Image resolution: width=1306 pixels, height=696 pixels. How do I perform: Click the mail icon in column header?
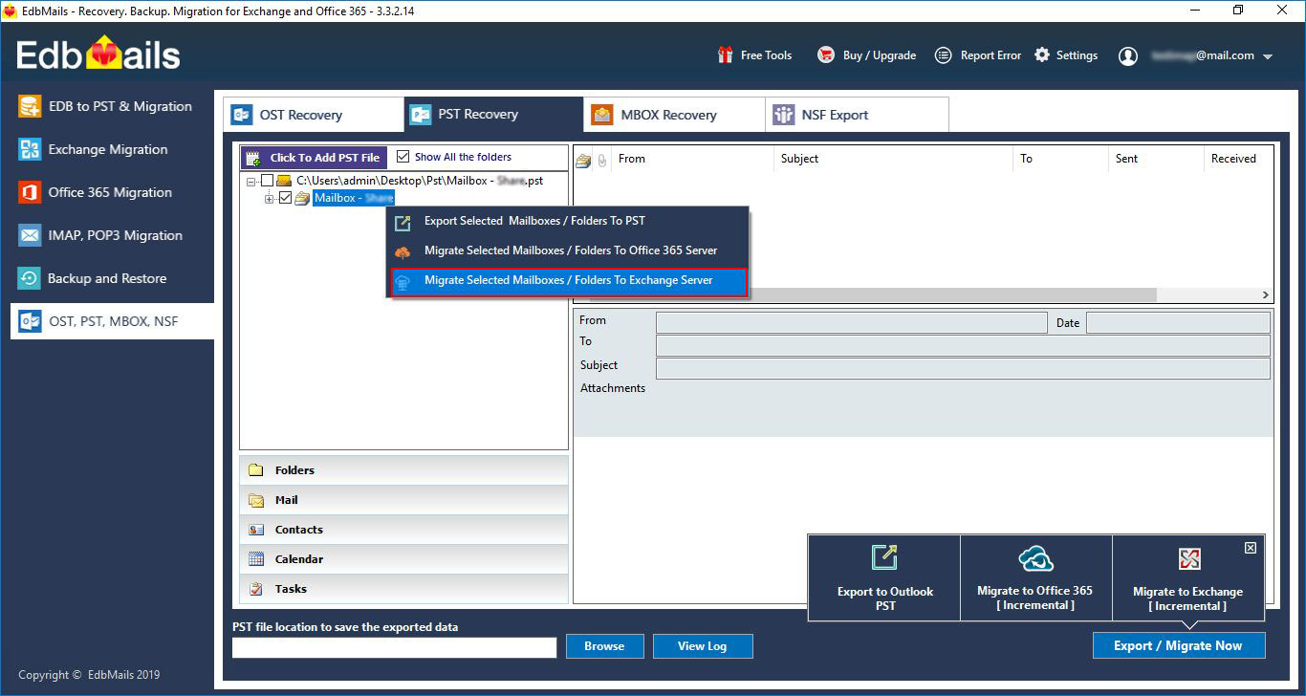pyautogui.click(x=583, y=160)
